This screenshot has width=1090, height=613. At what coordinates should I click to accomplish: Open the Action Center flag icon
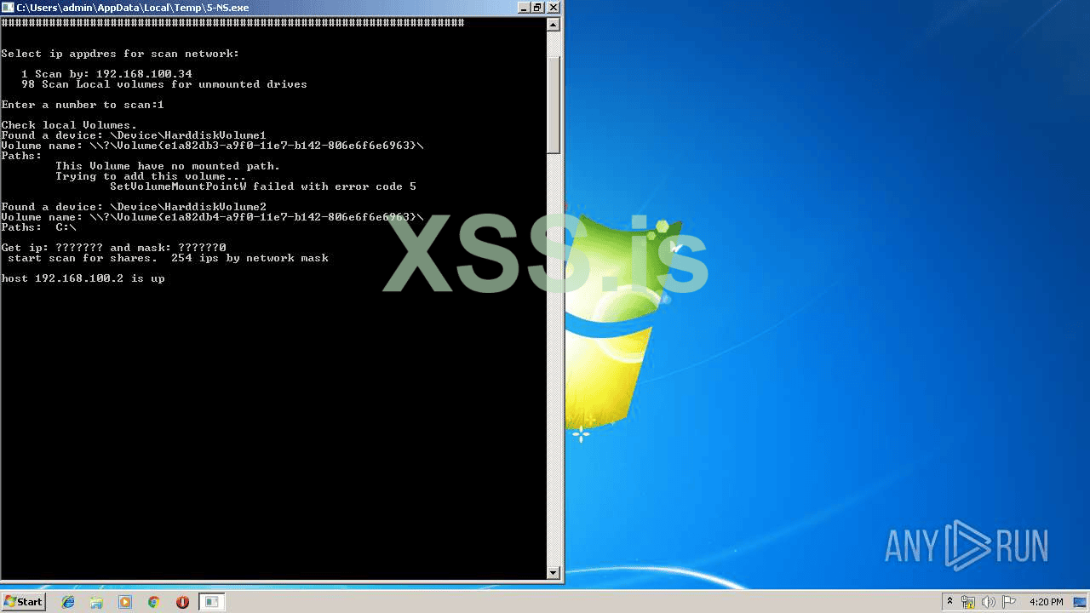1009,602
